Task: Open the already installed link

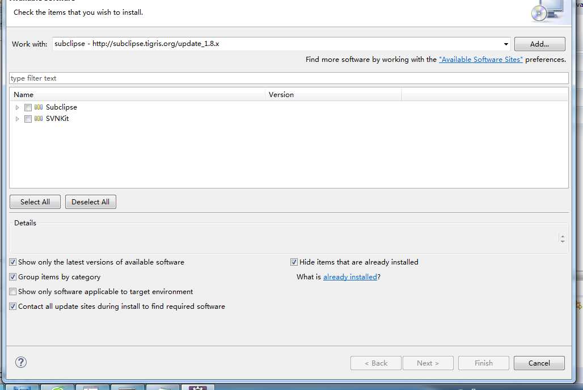Action: pos(350,277)
